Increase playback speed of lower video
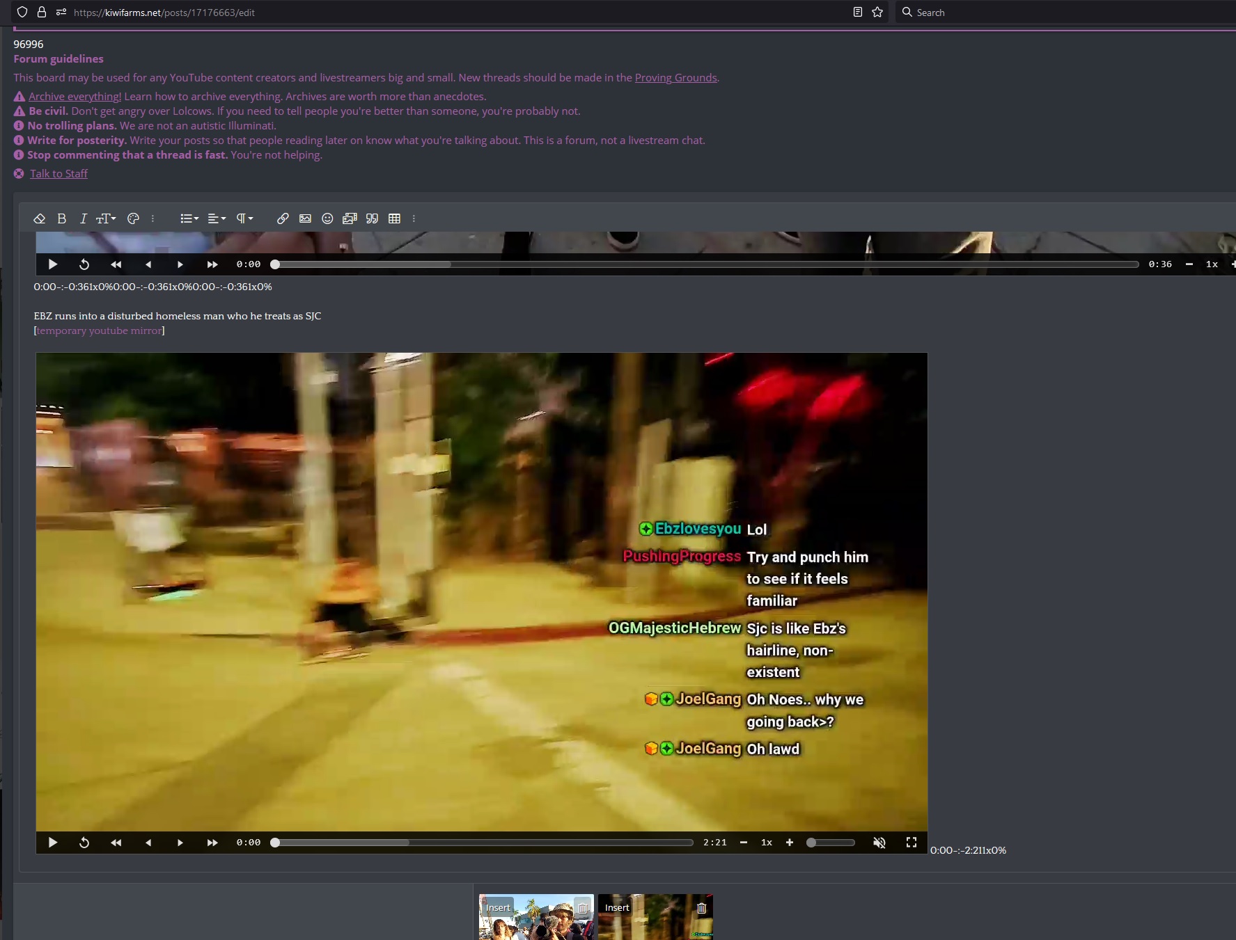The image size is (1236, 940). 790,843
